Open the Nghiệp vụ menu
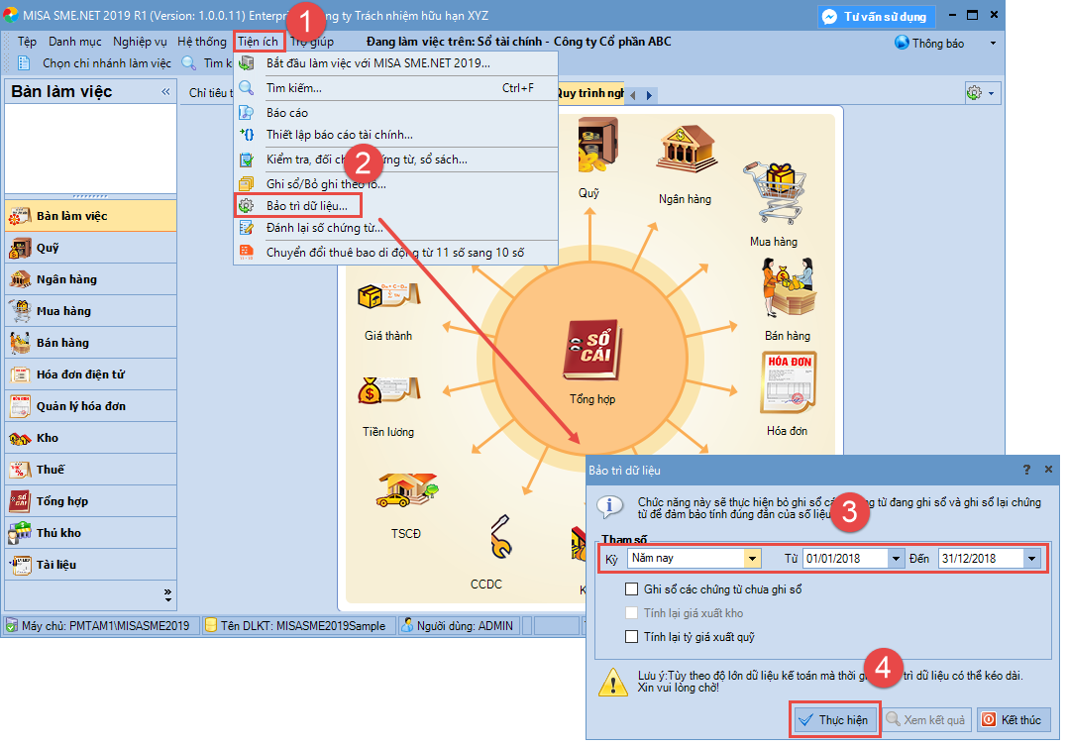Viewport: 1067px width, 747px height. click(x=140, y=42)
